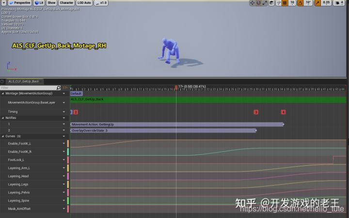Open Mask_AimOffset curve dropdown
Viewport: 349px width, 218px height.
pyautogui.click(x=64, y=209)
